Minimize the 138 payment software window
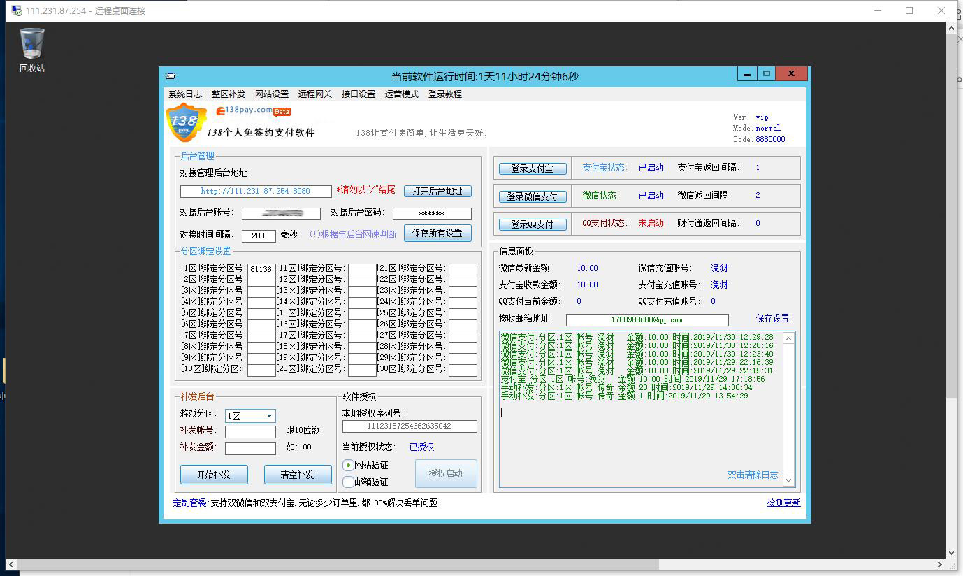This screenshot has width=963, height=576. click(747, 73)
